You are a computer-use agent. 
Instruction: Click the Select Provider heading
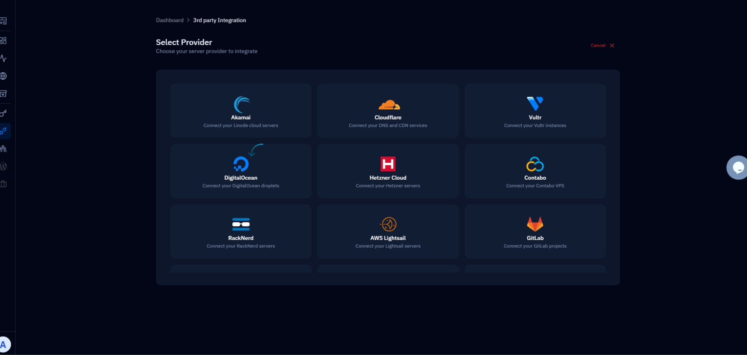point(184,42)
